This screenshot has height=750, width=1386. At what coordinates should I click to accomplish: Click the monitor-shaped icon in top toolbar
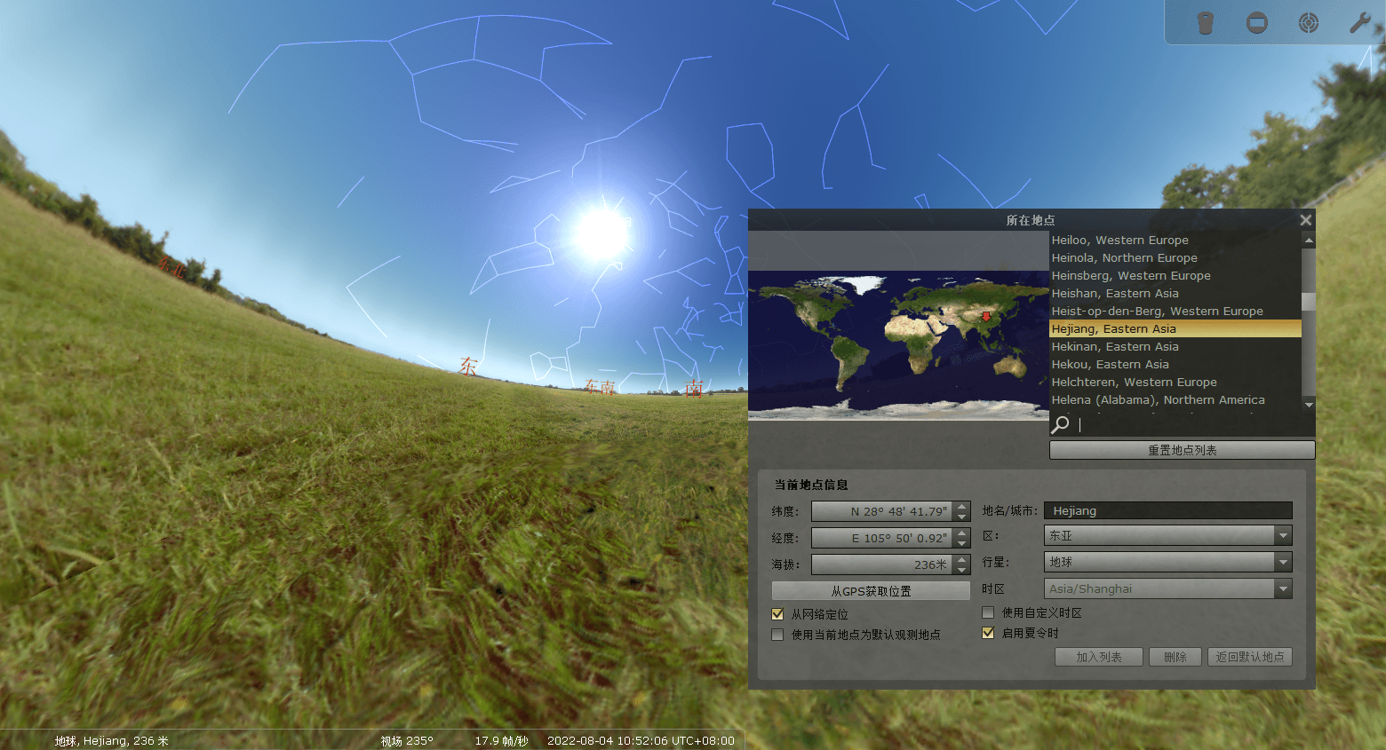pos(1257,22)
